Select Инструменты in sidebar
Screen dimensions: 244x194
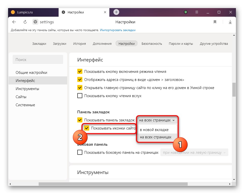38,89
